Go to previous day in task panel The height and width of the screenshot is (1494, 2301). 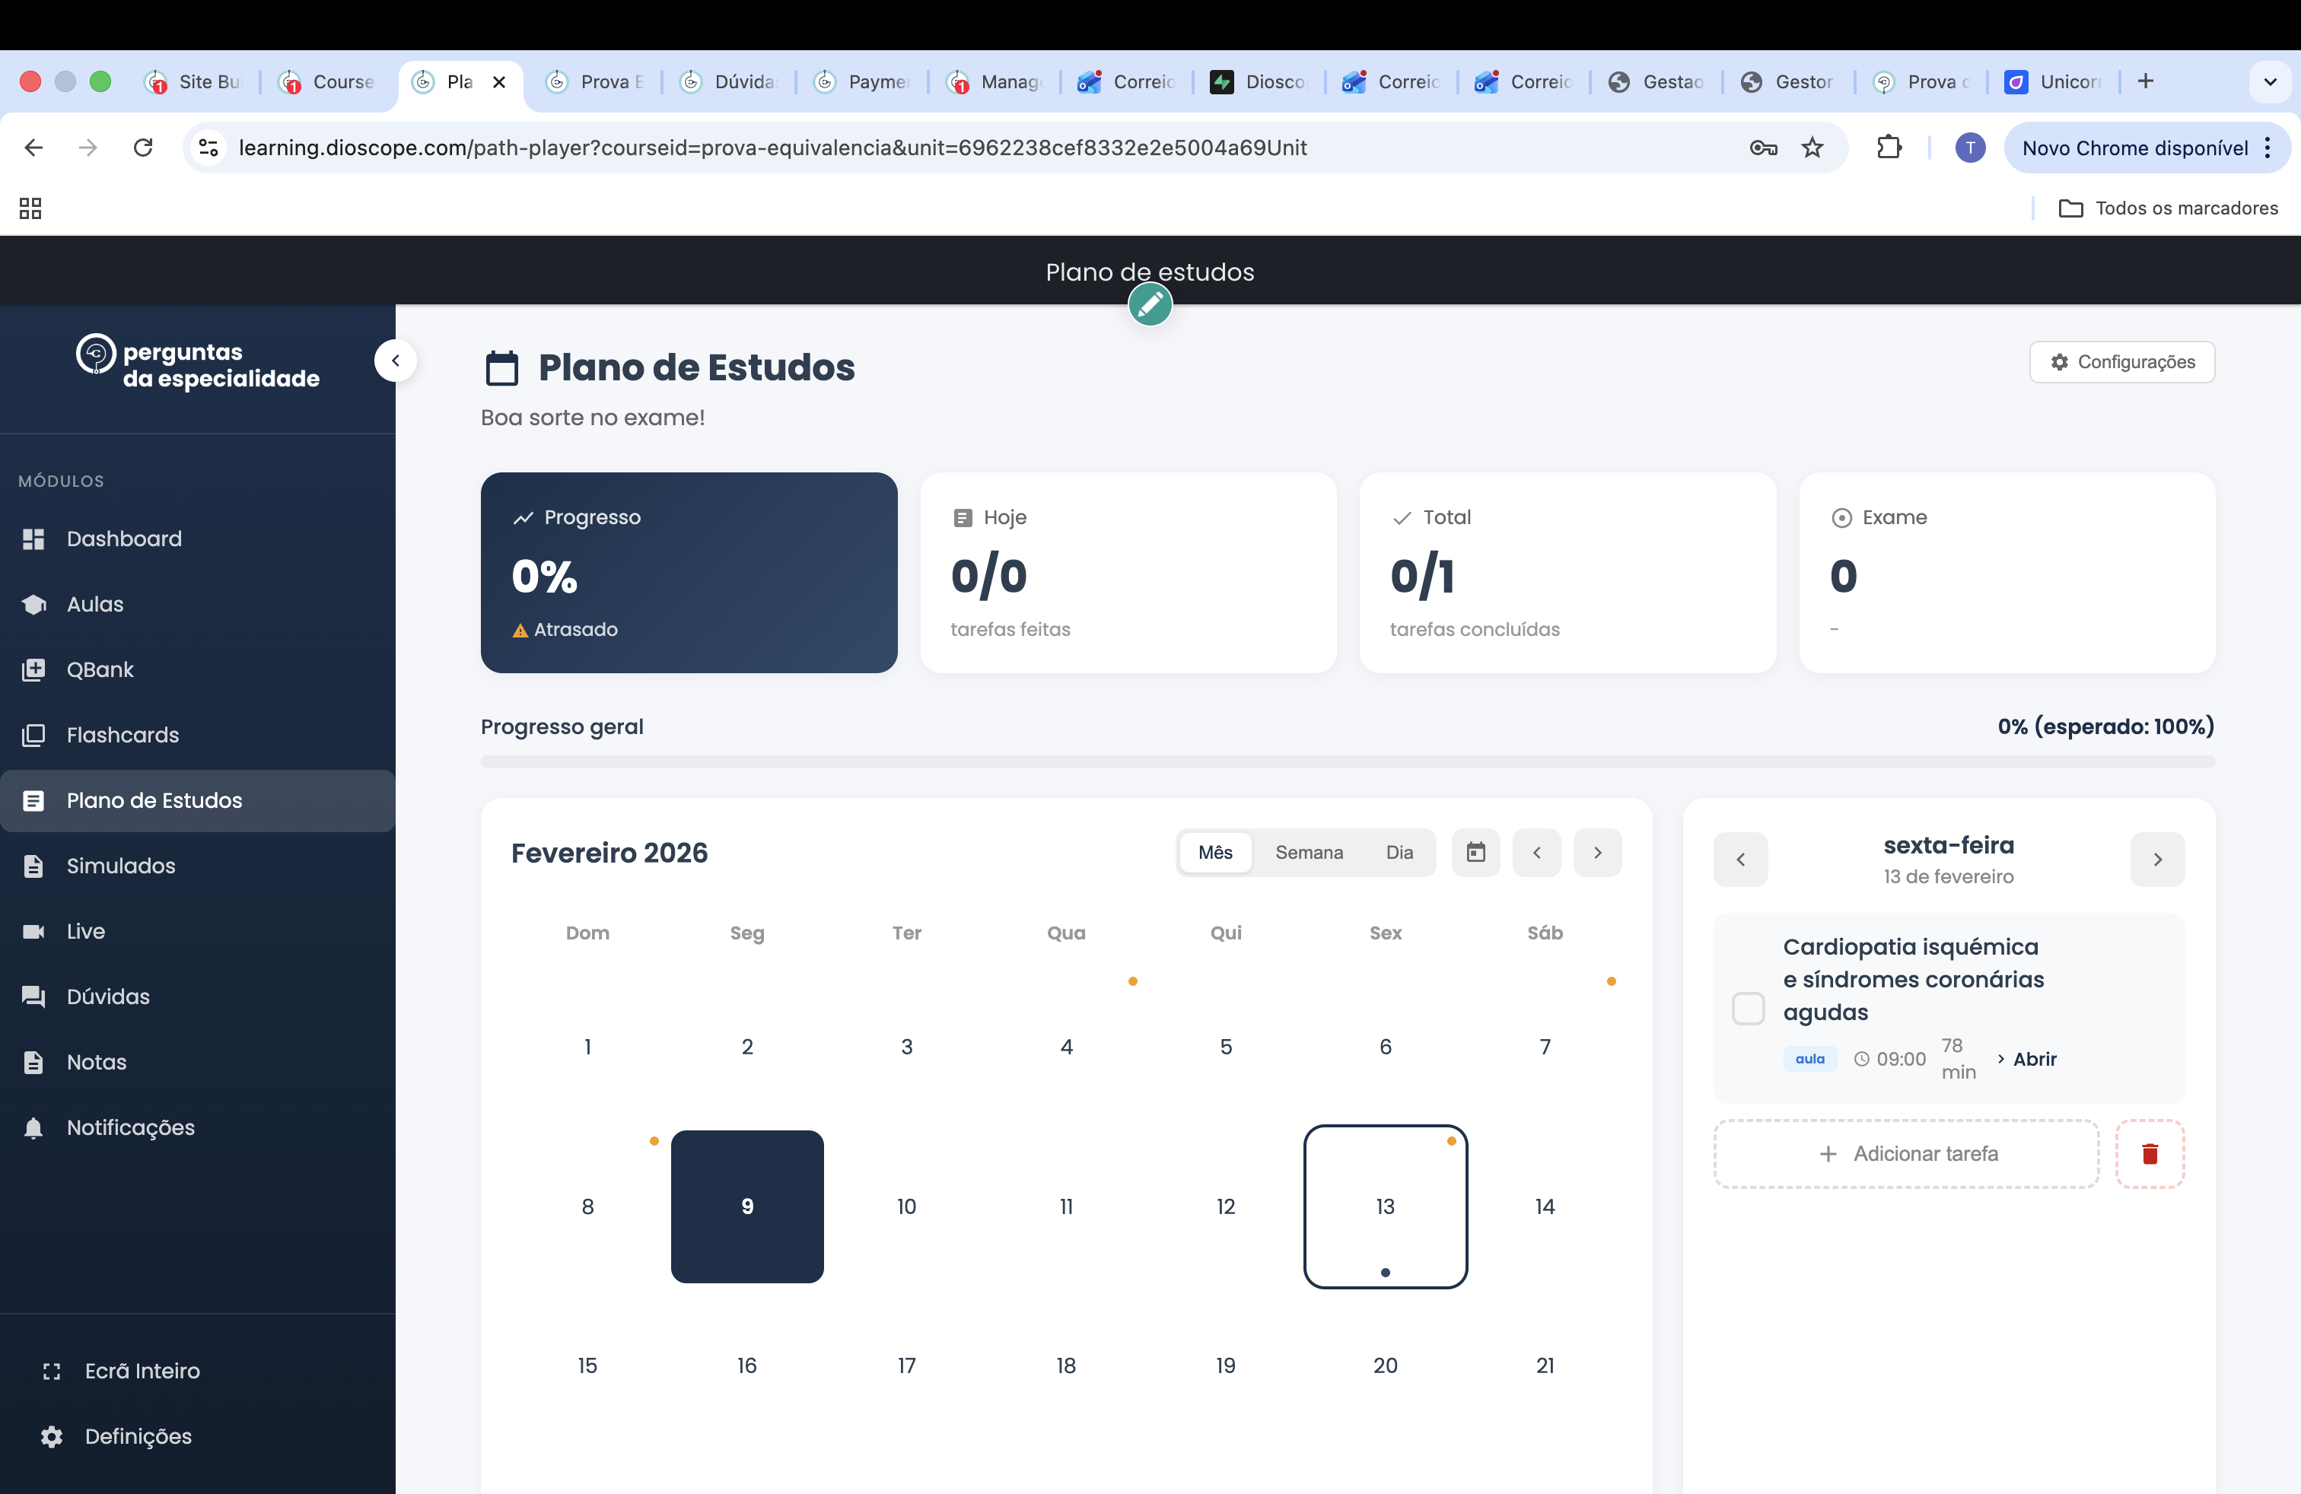tap(1740, 859)
